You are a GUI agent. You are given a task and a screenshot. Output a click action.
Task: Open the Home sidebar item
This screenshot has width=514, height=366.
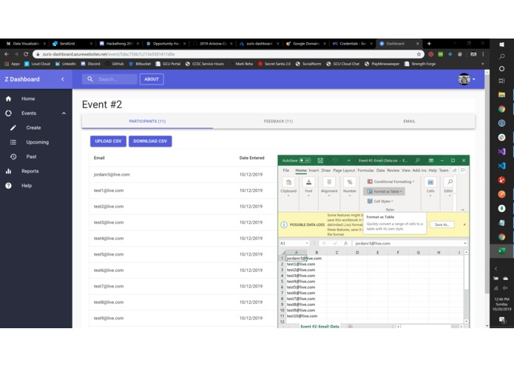pyautogui.click(x=28, y=99)
